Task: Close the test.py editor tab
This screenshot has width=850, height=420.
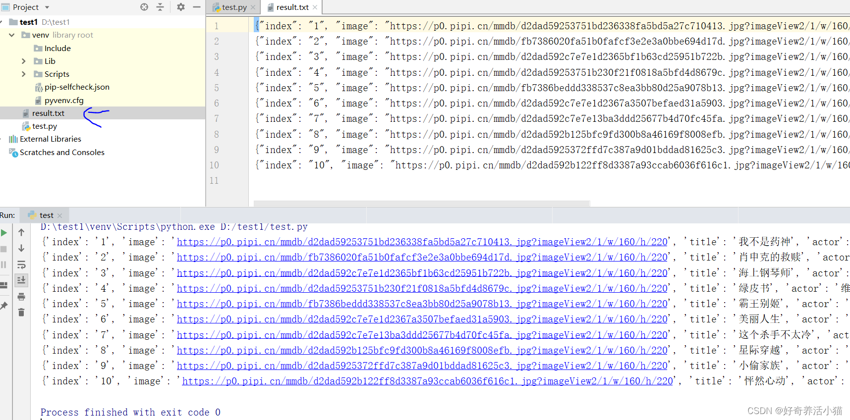Action: (253, 7)
